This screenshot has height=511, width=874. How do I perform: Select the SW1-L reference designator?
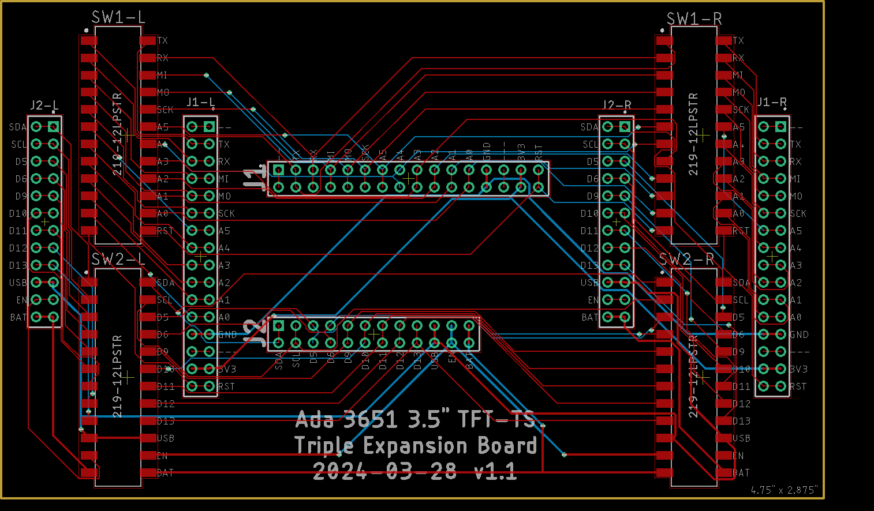click(118, 17)
